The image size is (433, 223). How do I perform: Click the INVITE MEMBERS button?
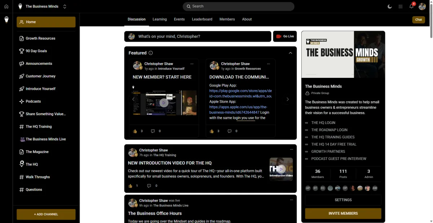[x=343, y=213]
